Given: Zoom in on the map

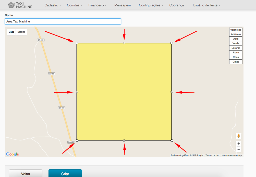Looking at the screenshot, I should pyautogui.click(x=239, y=144).
